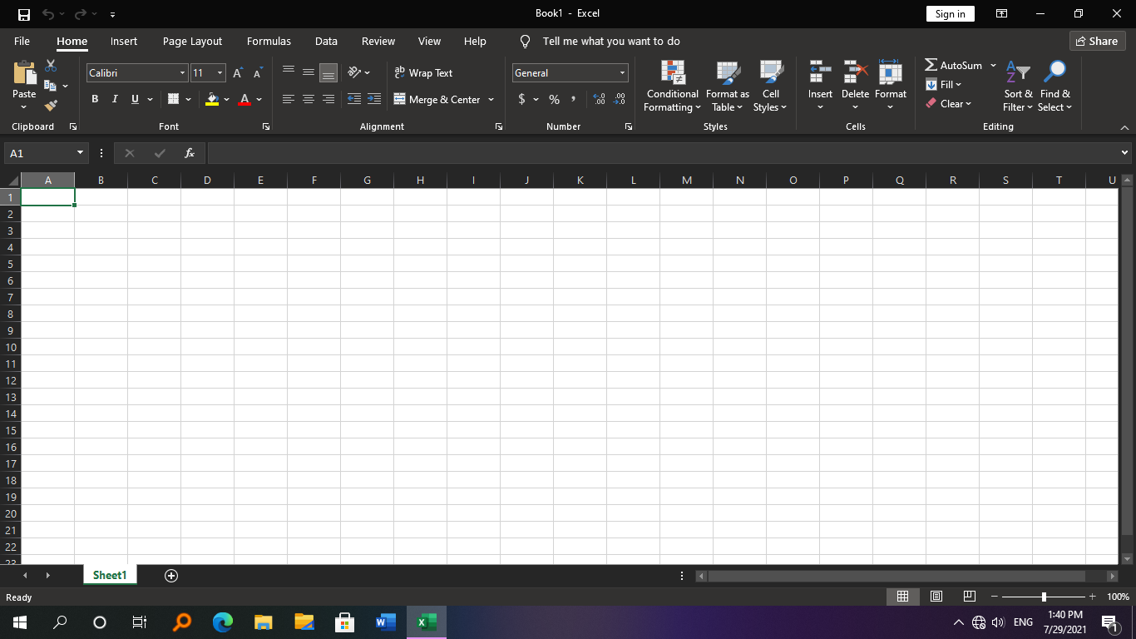Viewport: 1136px width, 639px height.
Task: Switch to Page Layout view in status bar
Action: [936, 597]
